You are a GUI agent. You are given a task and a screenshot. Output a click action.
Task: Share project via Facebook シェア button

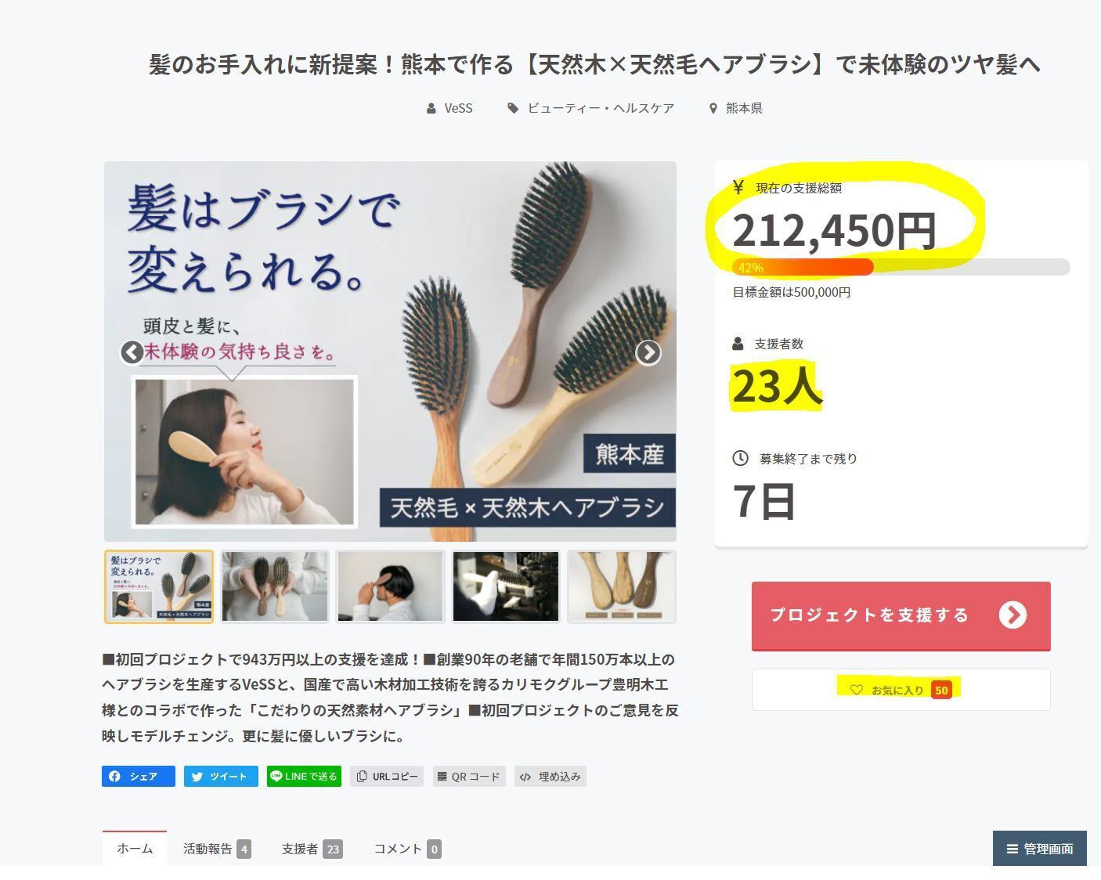pyautogui.click(x=139, y=777)
